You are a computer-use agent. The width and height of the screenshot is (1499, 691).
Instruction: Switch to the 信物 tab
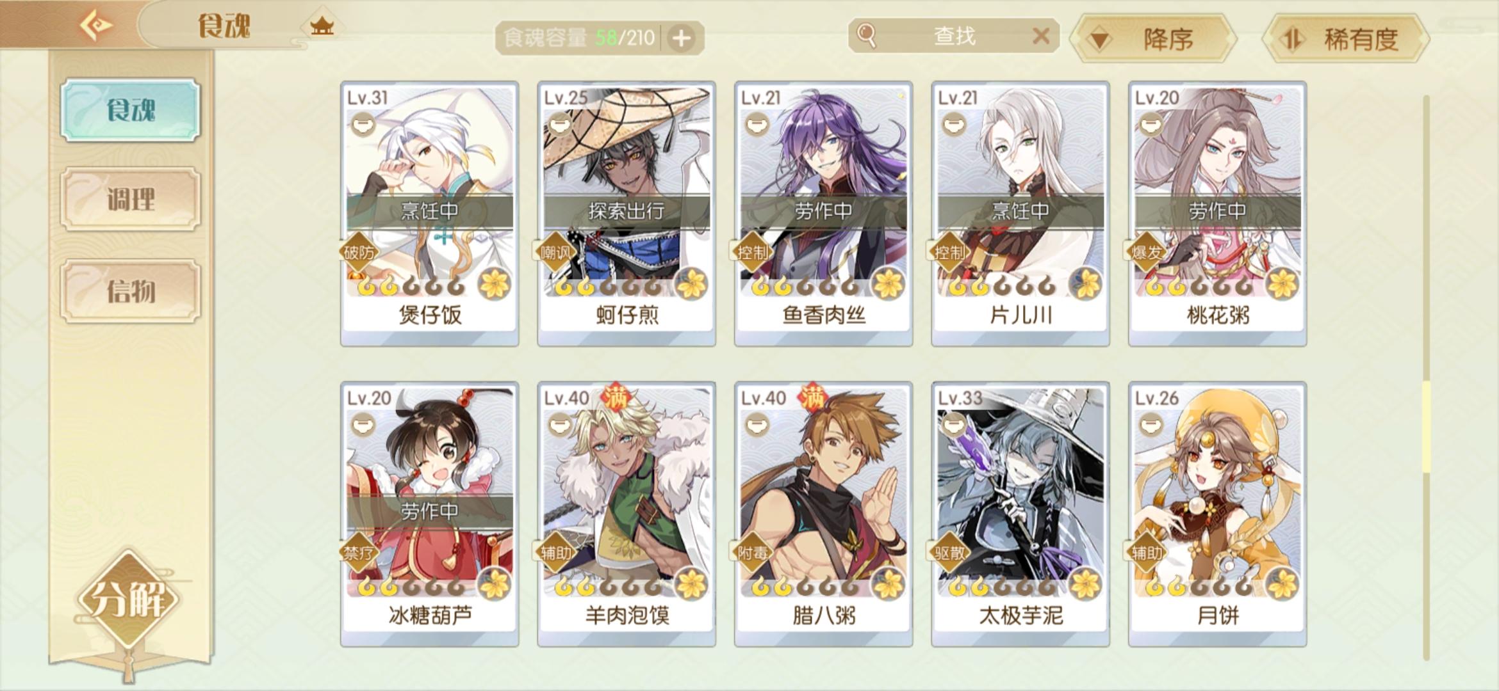coord(131,291)
